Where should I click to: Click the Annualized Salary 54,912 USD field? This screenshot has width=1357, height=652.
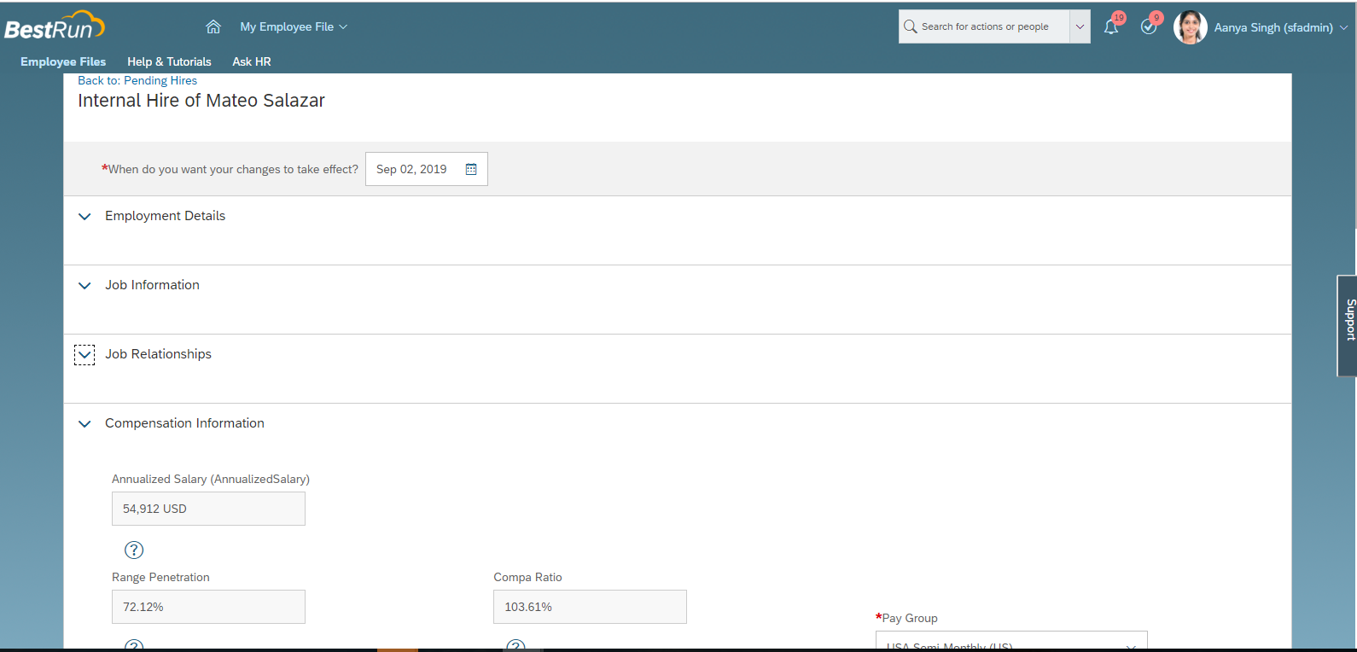[208, 509]
